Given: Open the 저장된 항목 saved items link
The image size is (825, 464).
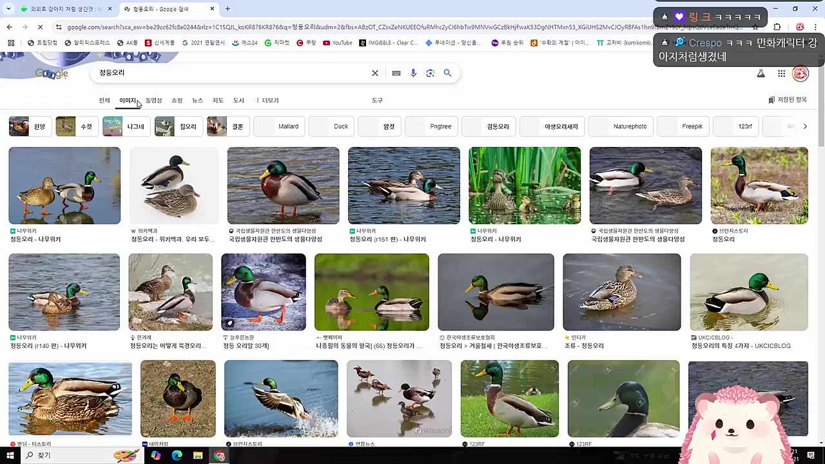Looking at the screenshot, I should point(788,100).
